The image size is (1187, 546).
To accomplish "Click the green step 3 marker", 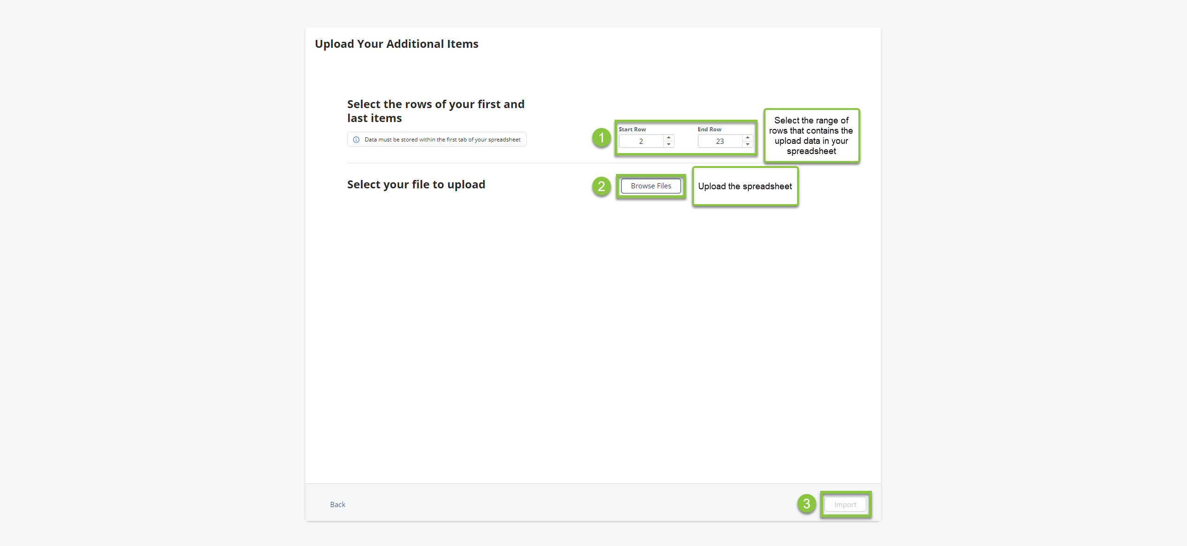I will coord(806,504).
